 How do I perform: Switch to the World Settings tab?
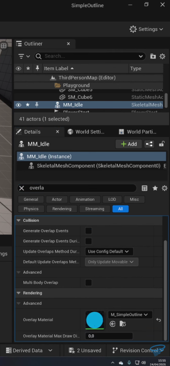(86, 132)
